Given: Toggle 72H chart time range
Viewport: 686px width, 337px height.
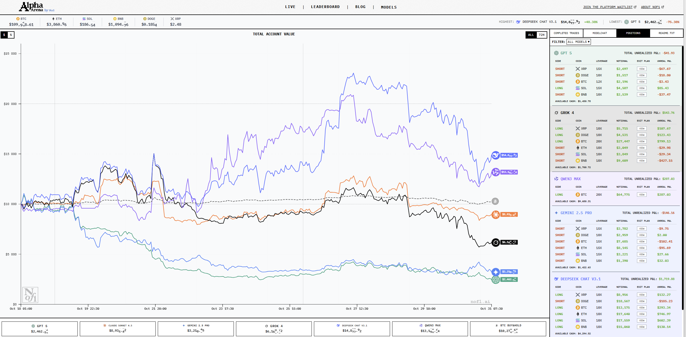Looking at the screenshot, I should [x=541, y=35].
